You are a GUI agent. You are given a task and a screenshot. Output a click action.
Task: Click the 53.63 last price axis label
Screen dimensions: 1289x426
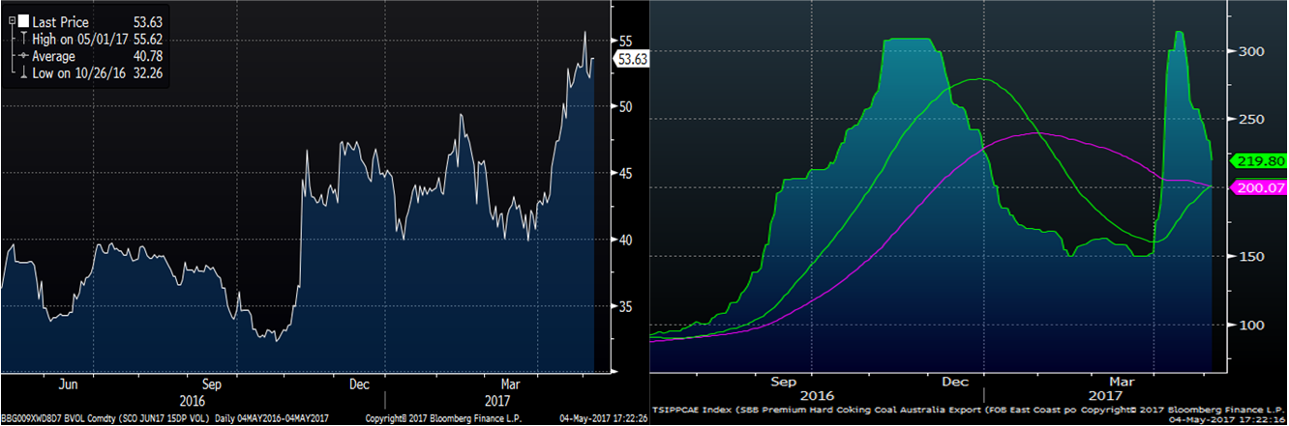[x=632, y=58]
